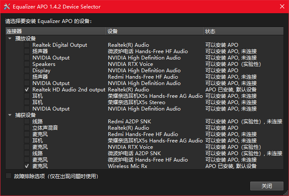Click 立体声混音 connector label
The image size is (289, 196).
point(45,128)
